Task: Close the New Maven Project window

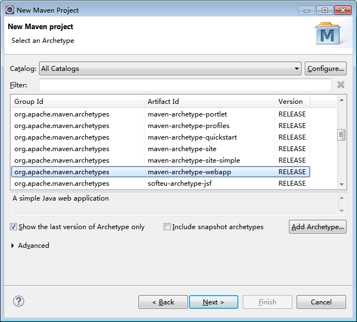Action: coord(343,10)
